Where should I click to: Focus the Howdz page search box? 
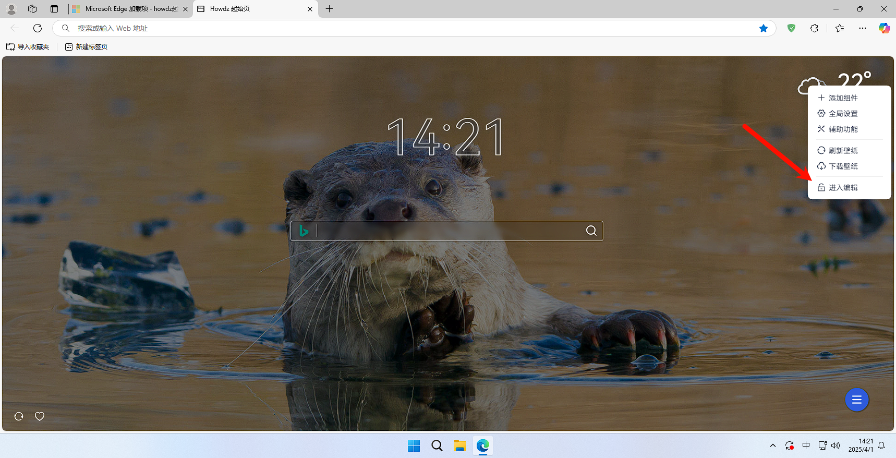(446, 231)
